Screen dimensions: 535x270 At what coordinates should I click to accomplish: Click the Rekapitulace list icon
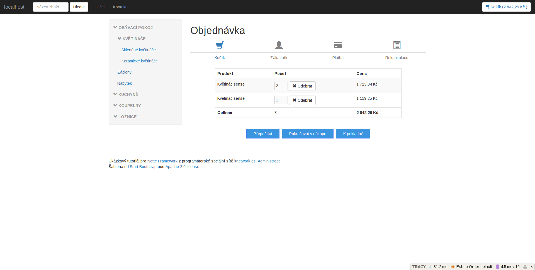coord(397,45)
